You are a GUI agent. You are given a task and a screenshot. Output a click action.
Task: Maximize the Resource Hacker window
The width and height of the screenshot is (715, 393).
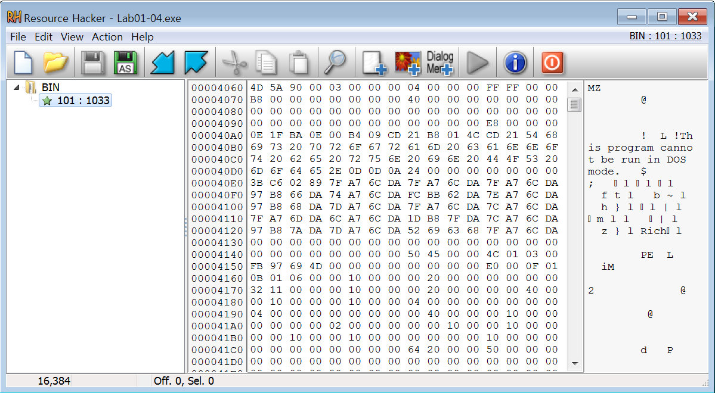click(x=662, y=17)
